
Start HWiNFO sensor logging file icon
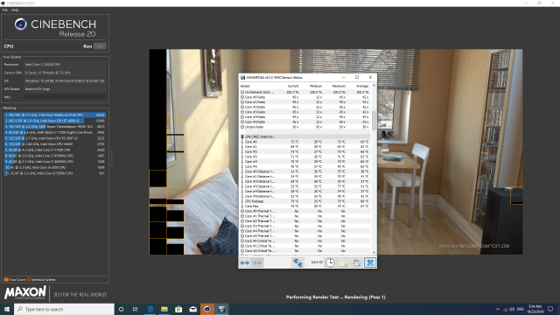click(344, 262)
